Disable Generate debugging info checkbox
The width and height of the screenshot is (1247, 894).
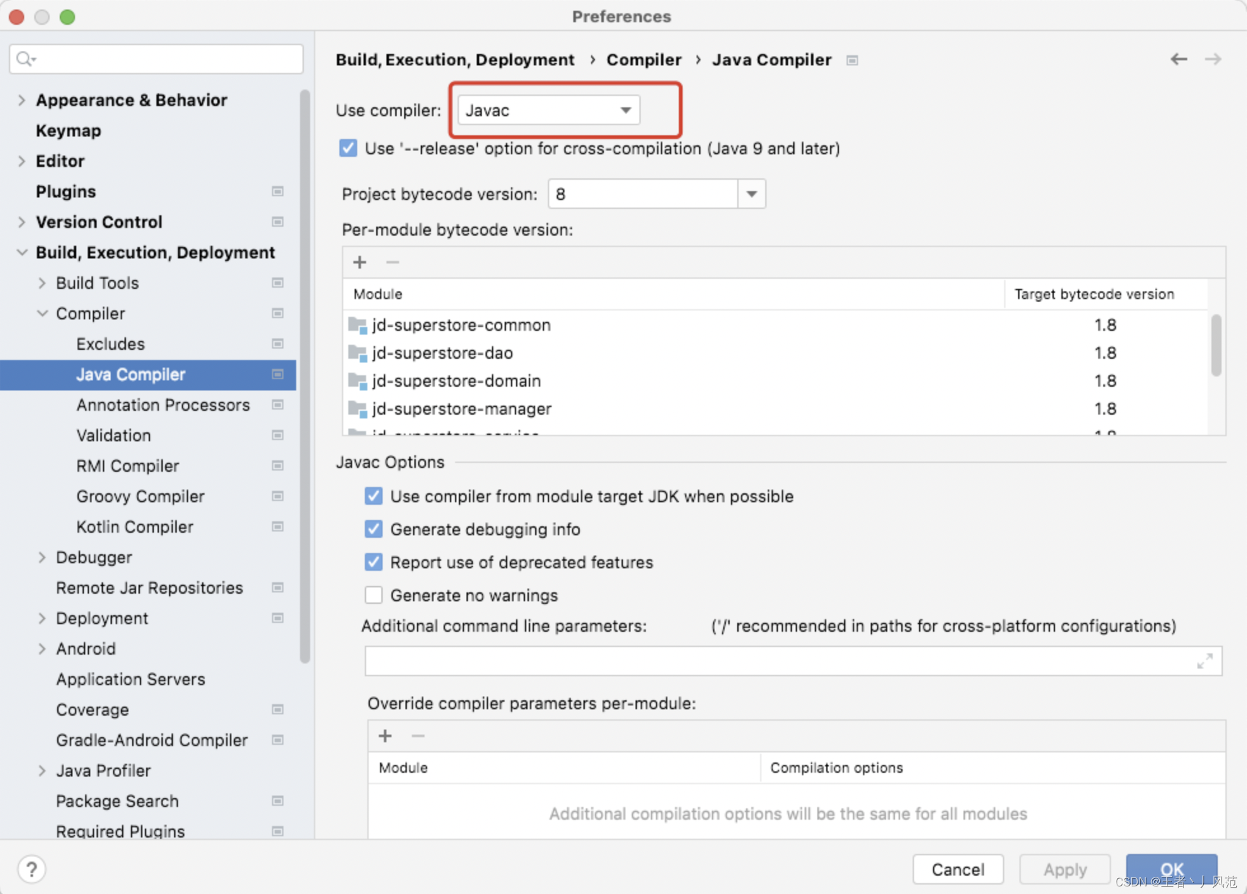pos(374,529)
